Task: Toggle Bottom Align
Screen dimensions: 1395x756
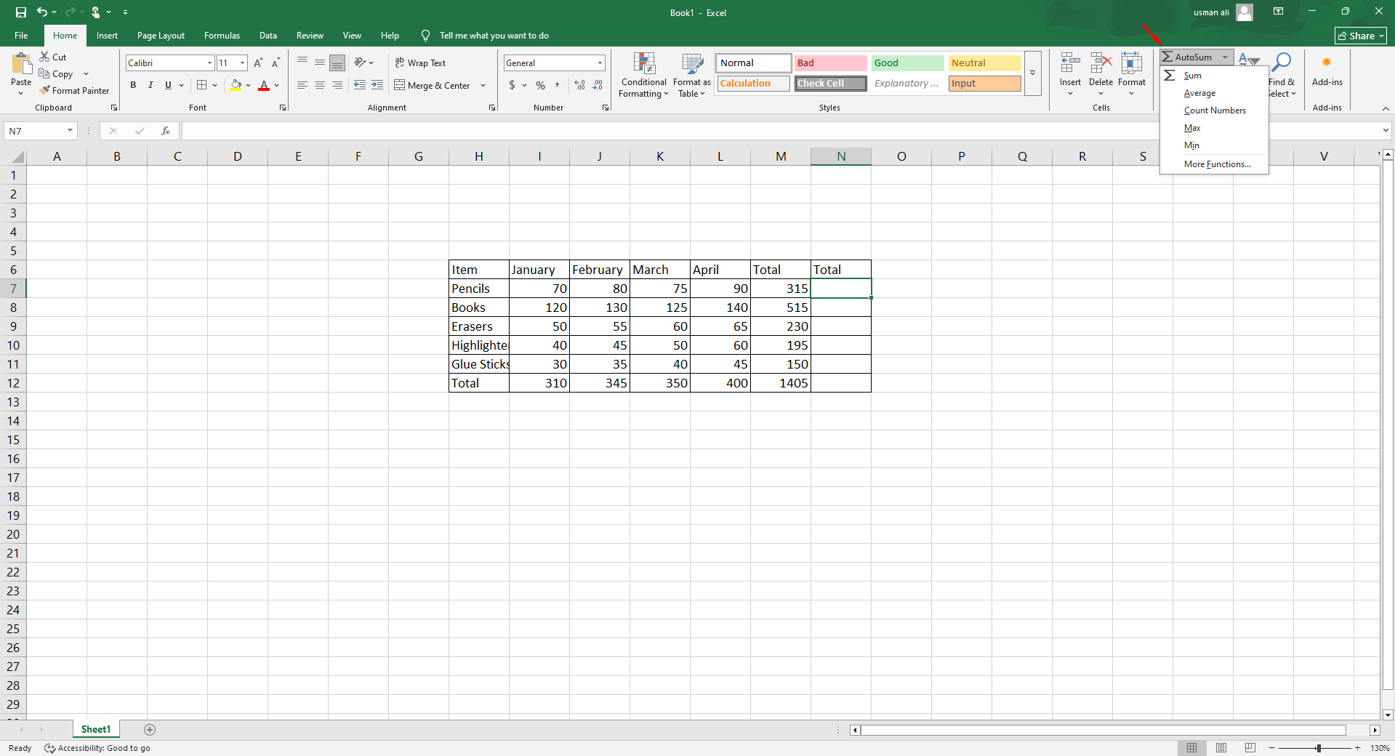Action: coord(337,63)
